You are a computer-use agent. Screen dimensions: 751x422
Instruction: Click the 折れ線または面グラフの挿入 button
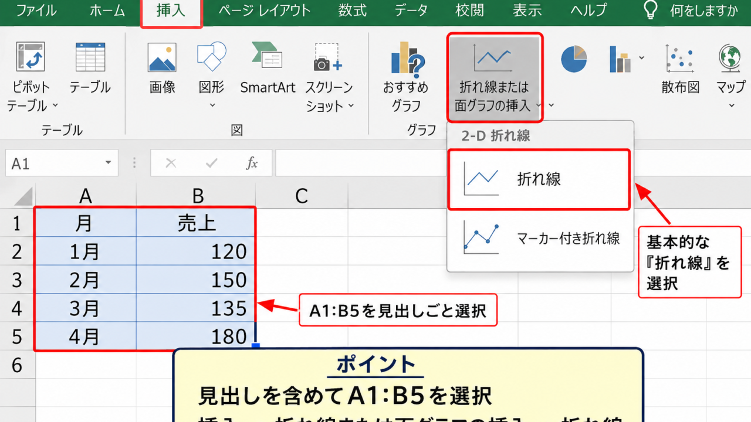(494, 77)
